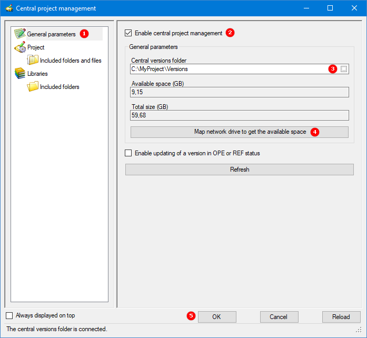Click the Libraries stacked books icon
This screenshot has height=338, width=367.
[x=20, y=74]
